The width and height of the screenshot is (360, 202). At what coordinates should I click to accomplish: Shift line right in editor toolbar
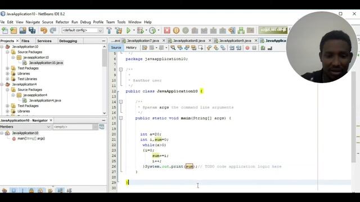pyautogui.click(x=238, y=48)
